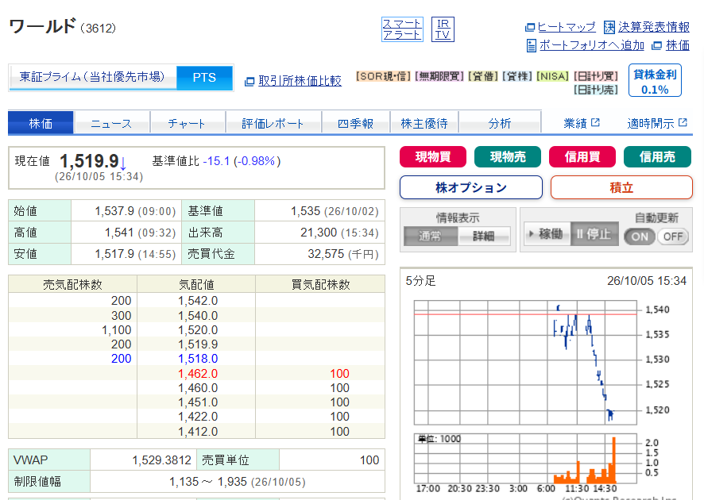Click the 積立 button
Viewport: 704px width, 500px height.
click(x=621, y=187)
